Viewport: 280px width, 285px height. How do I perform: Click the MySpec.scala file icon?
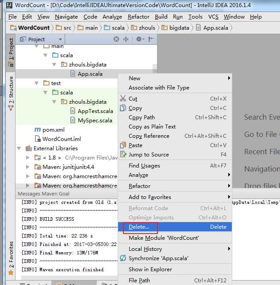point(73,120)
